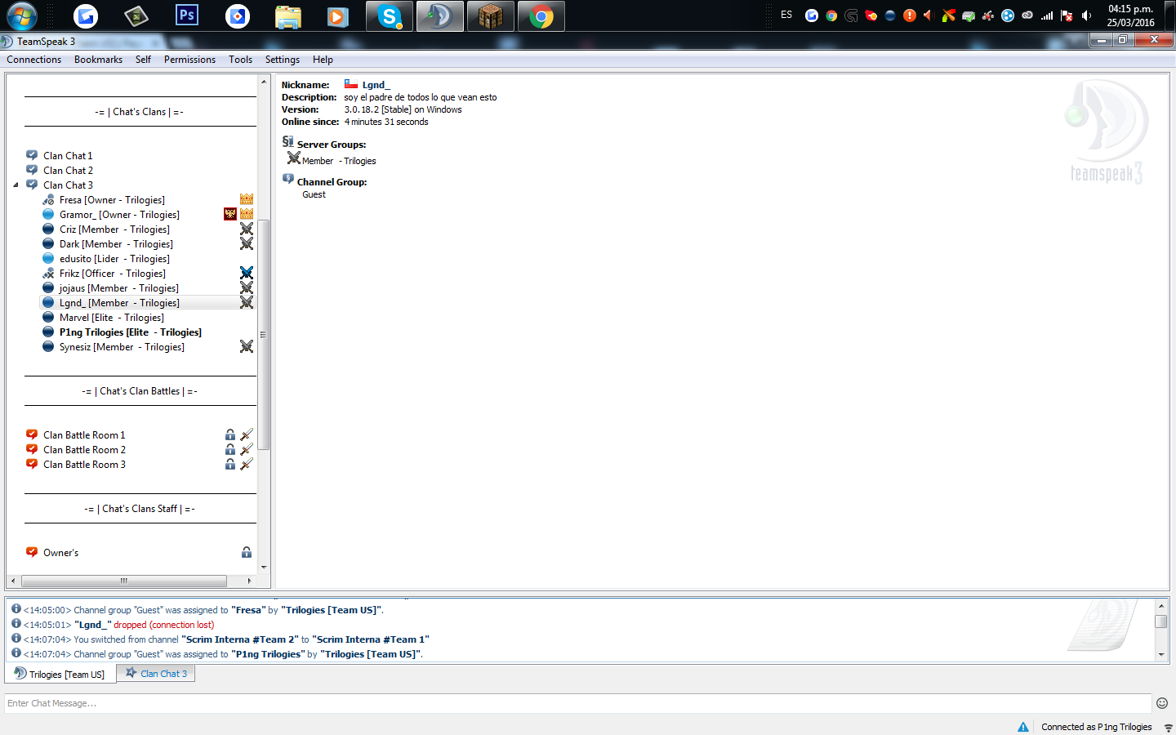The image size is (1176, 735).
Task: Select Clan Battle Room 3 channel
Action: [x=84, y=465]
